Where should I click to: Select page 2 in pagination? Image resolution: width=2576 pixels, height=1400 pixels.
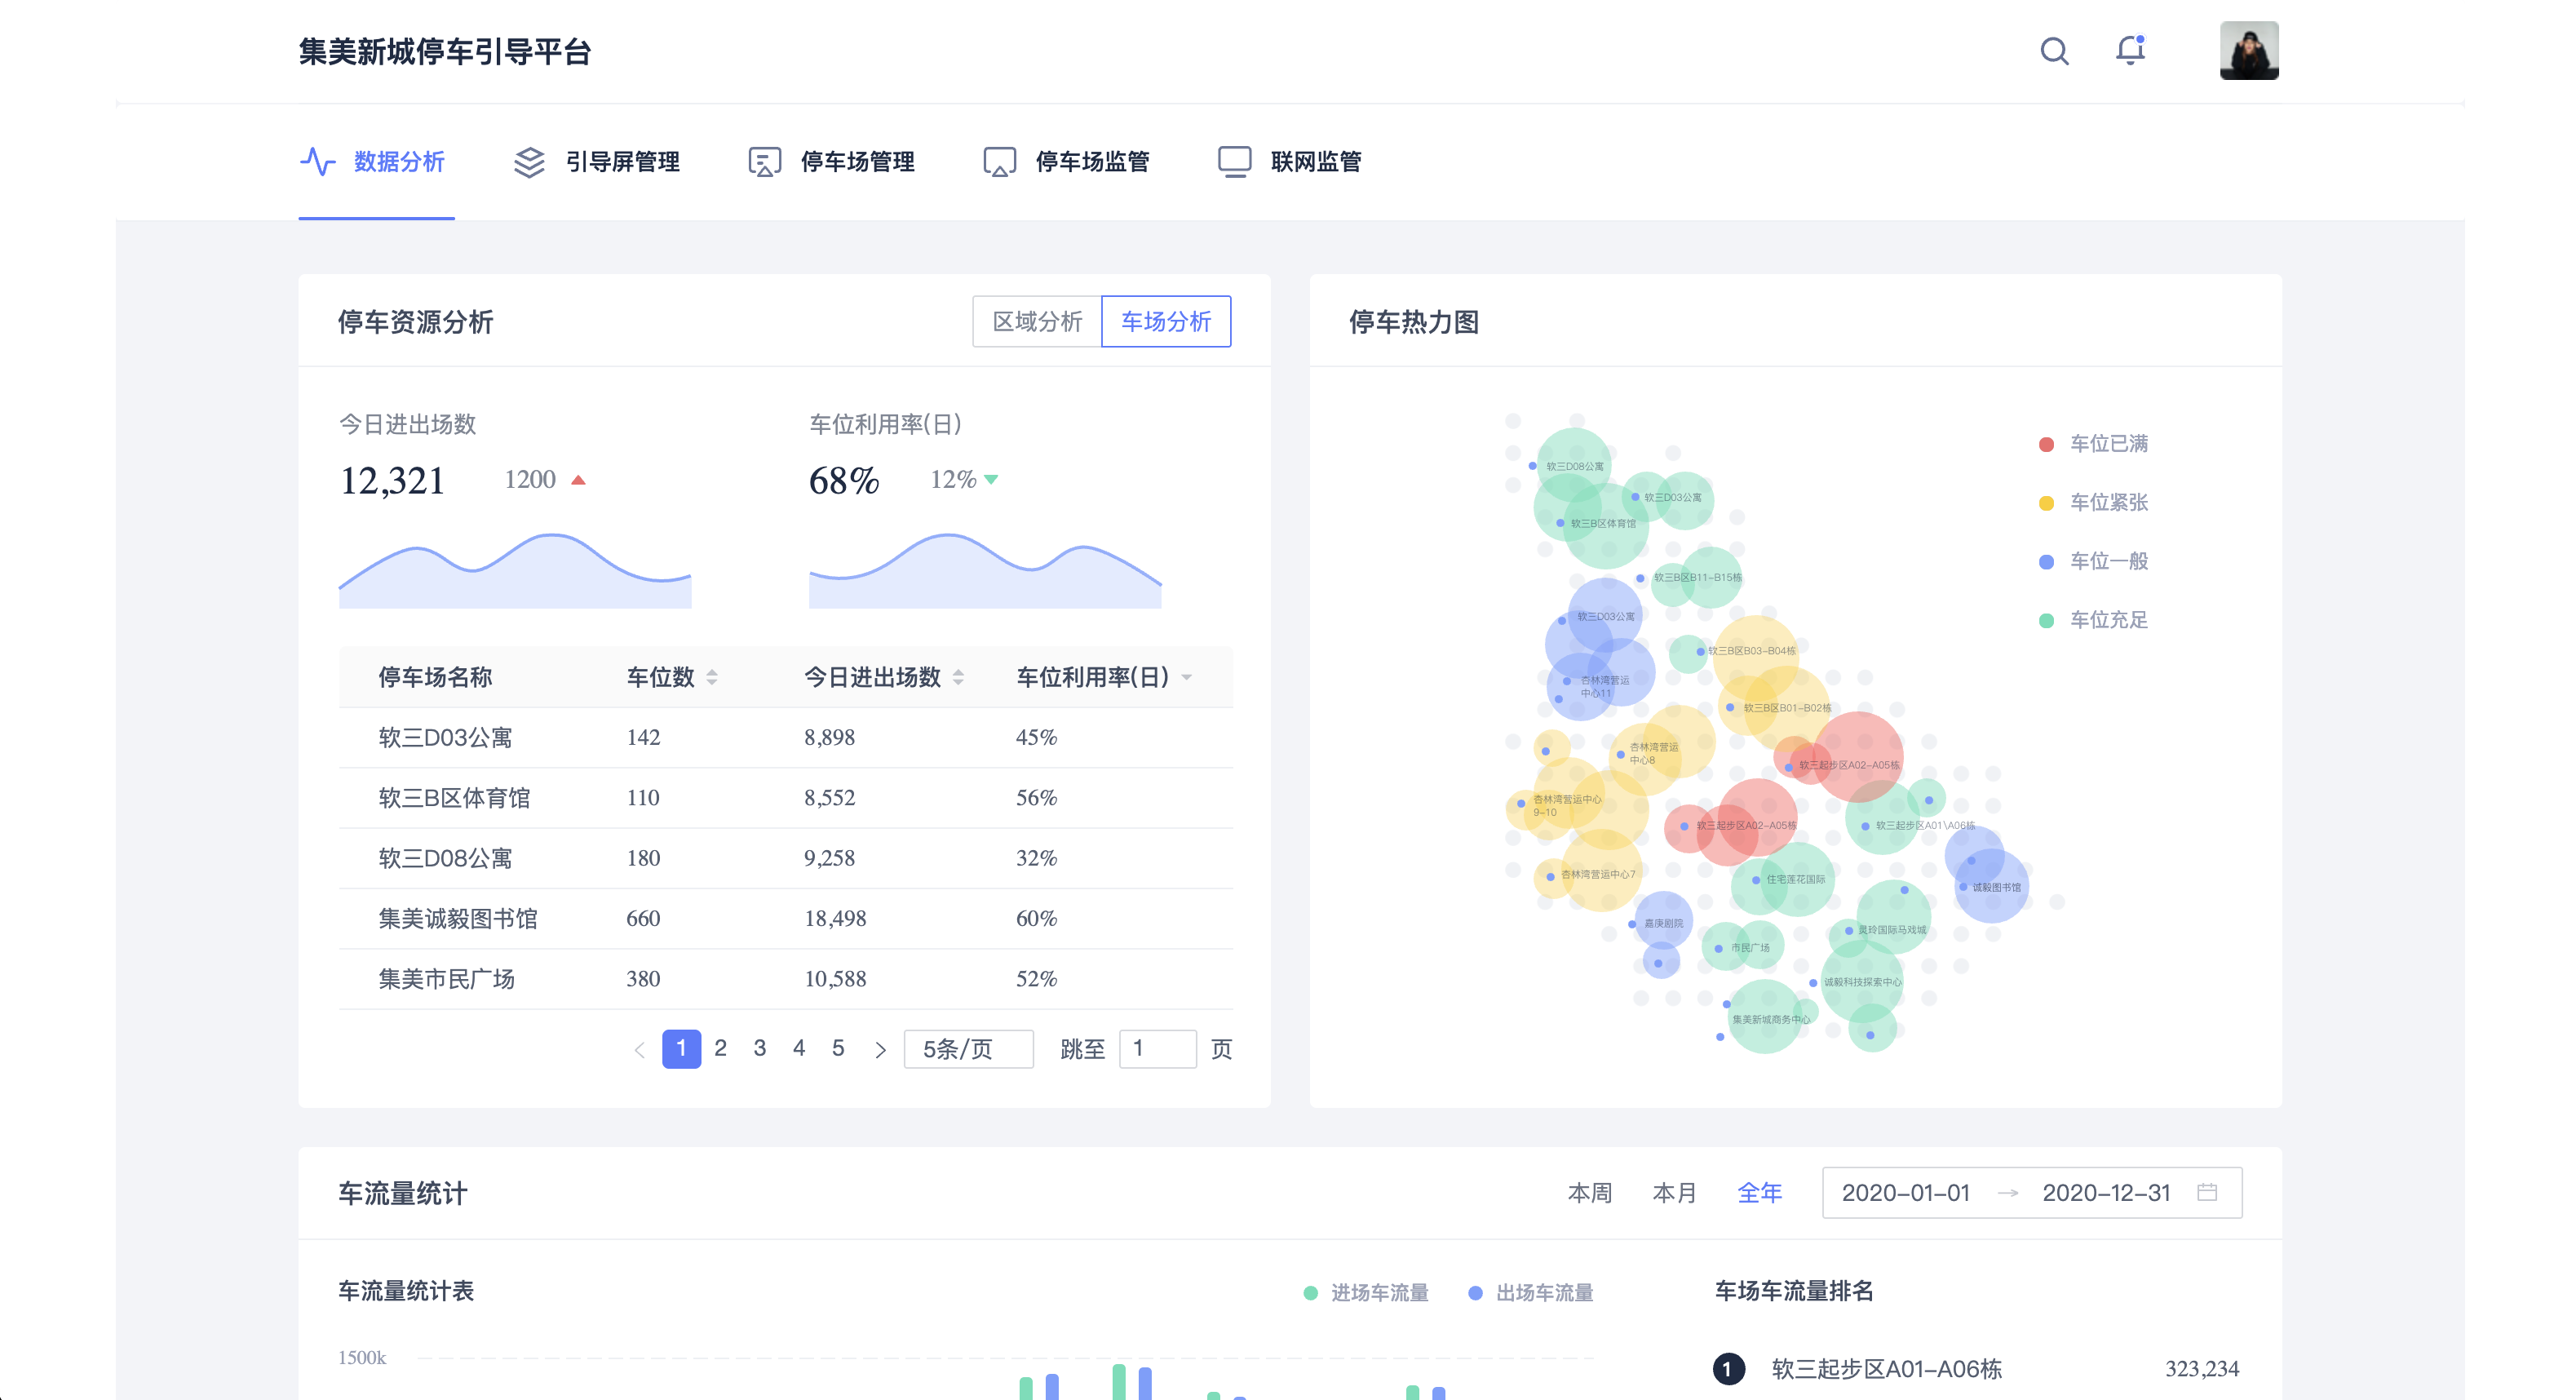(x=720, y=1048)
